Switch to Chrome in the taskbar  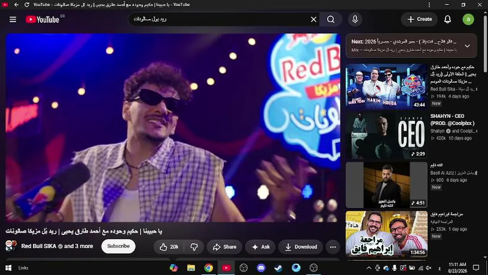209,268
